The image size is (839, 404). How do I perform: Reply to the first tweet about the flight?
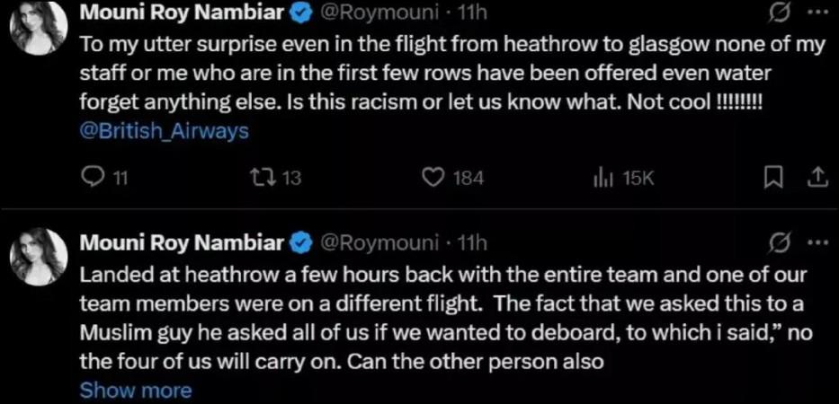pyautogui.click(x=93, y=179)
